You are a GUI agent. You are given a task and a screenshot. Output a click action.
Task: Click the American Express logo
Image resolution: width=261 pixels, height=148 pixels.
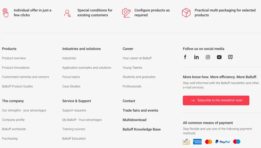197,142
